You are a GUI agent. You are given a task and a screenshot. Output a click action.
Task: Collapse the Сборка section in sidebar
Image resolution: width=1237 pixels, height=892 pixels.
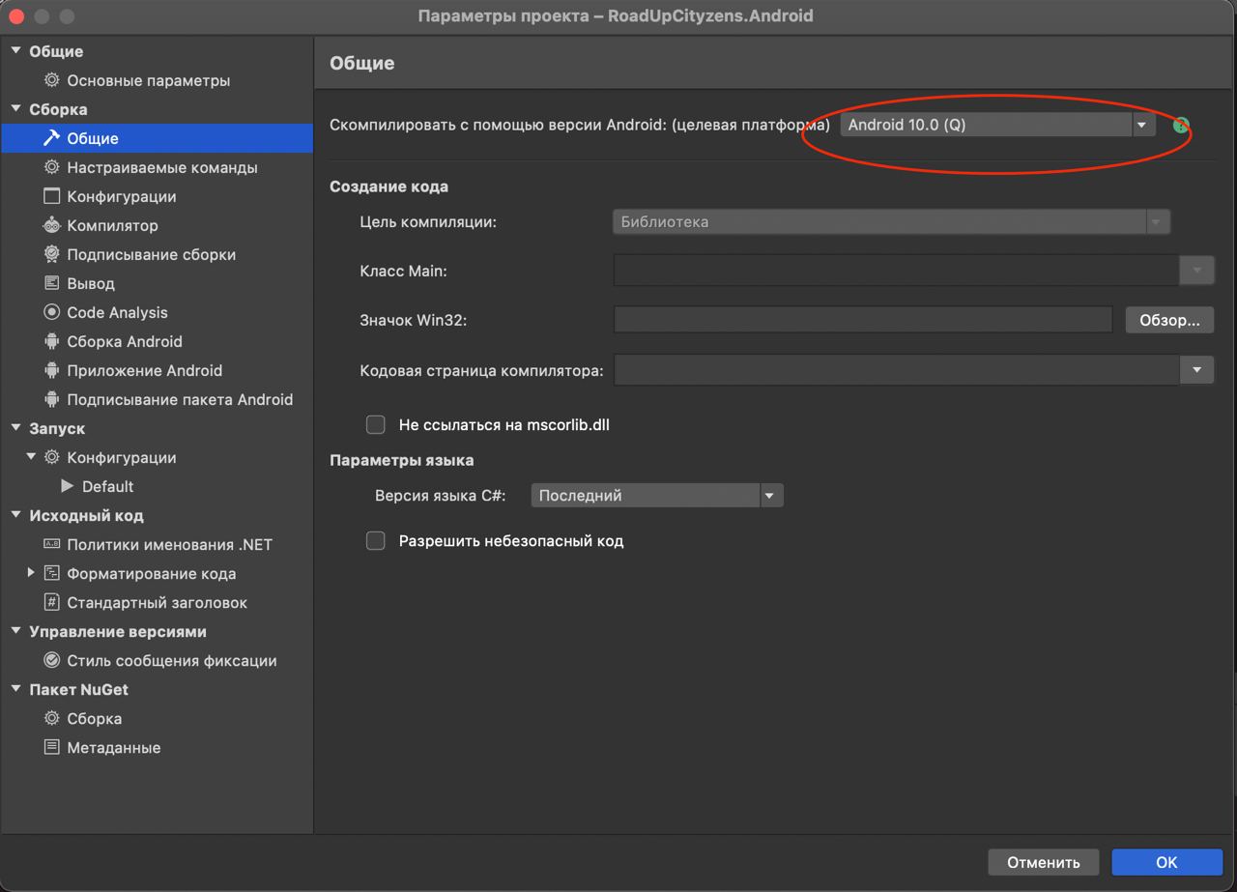tap(15, 108)
